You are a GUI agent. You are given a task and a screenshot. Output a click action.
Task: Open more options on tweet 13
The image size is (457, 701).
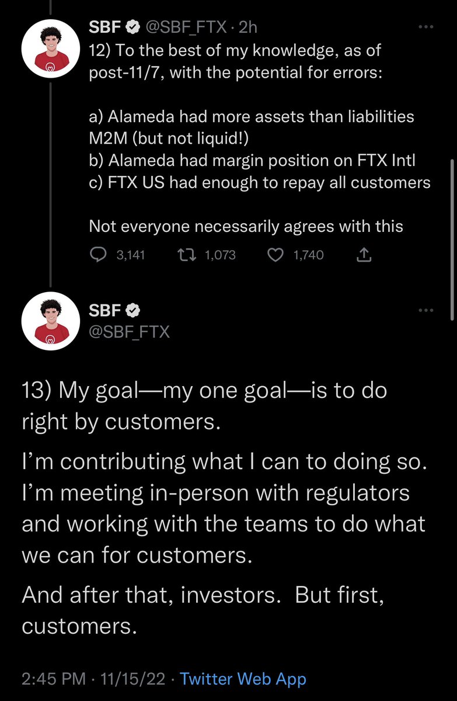426,310
